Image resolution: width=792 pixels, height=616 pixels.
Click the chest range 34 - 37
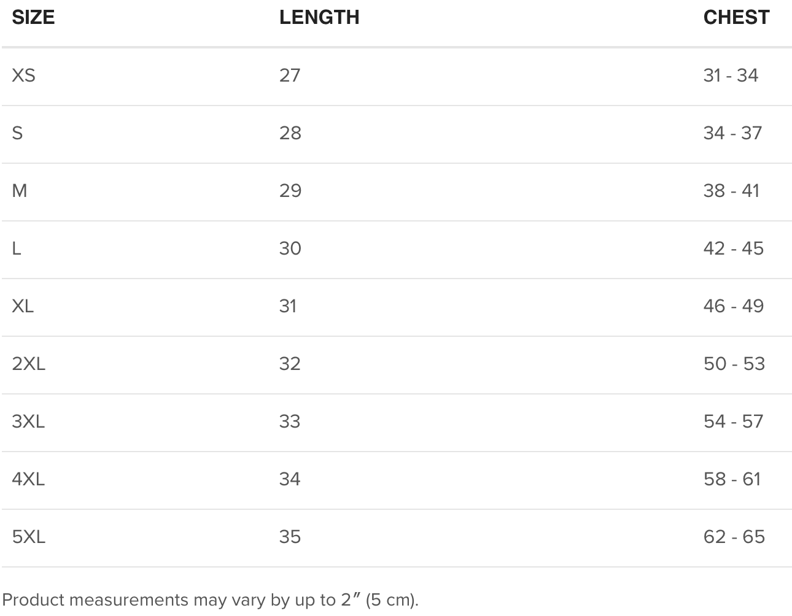[732, 133]
